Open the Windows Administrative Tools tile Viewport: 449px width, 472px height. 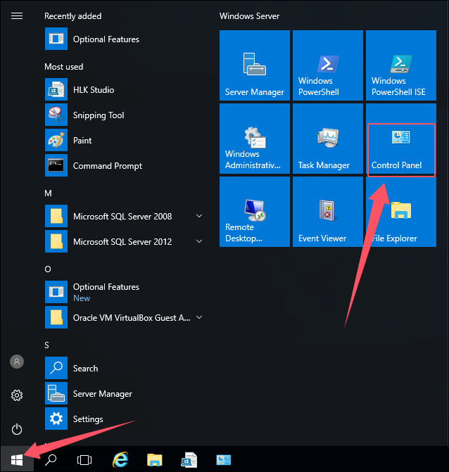click(x=255, y=139)
